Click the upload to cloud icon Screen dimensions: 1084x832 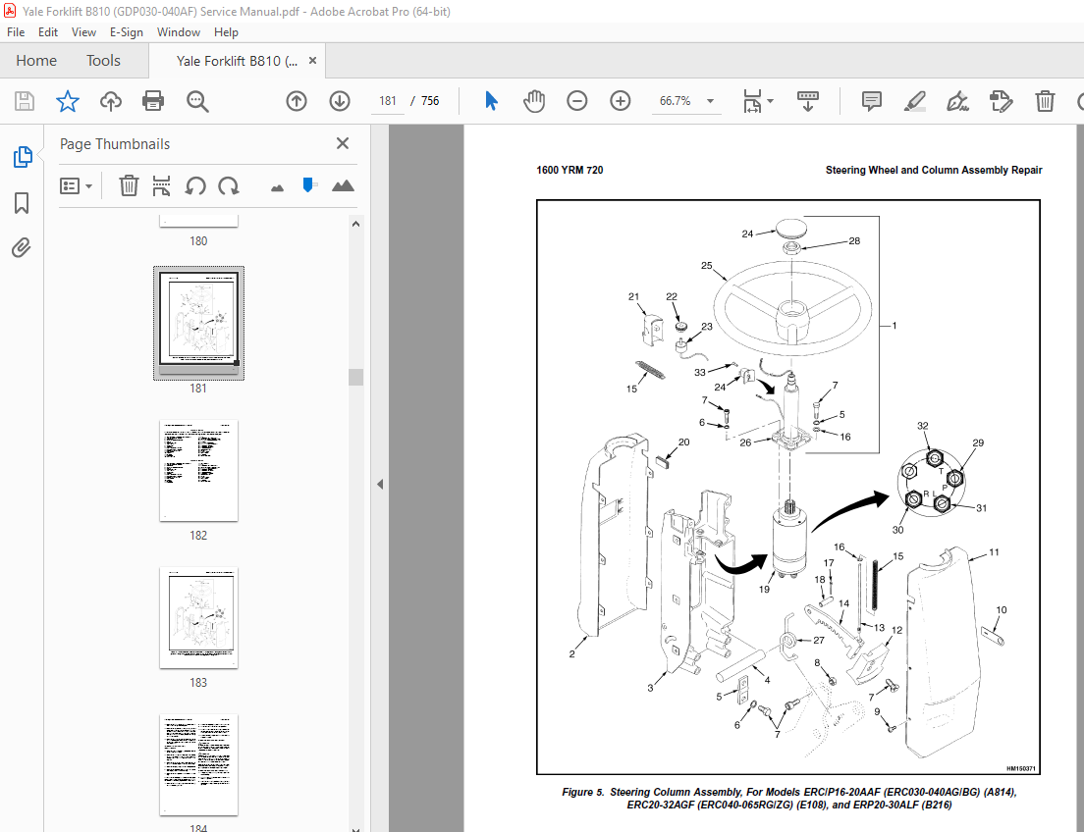[111, 101]
